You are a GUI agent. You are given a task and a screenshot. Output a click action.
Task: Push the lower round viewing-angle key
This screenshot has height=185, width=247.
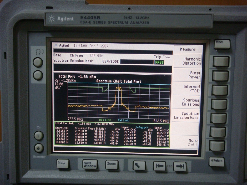point(38,75)
